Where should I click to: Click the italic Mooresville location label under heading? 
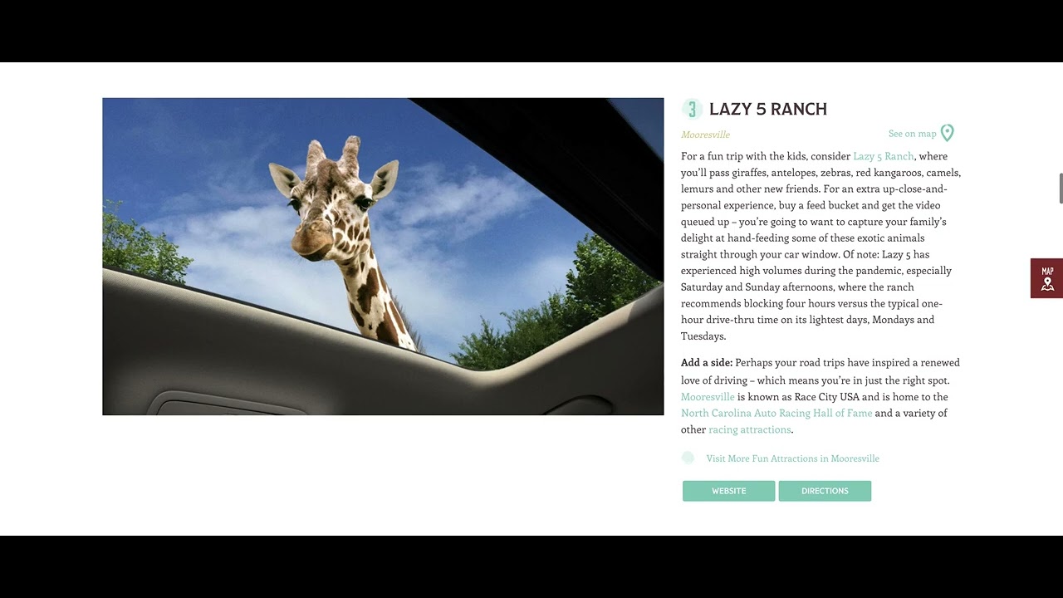point(705,135)
